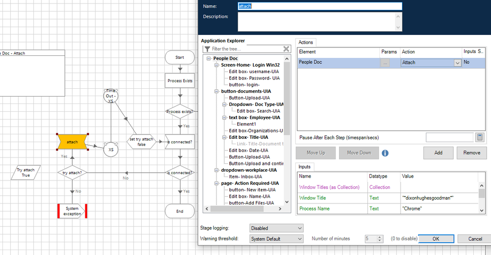Click the calculator icon beside the pause field
This screenshot has width=491, height=255.
tap(481, 138)
